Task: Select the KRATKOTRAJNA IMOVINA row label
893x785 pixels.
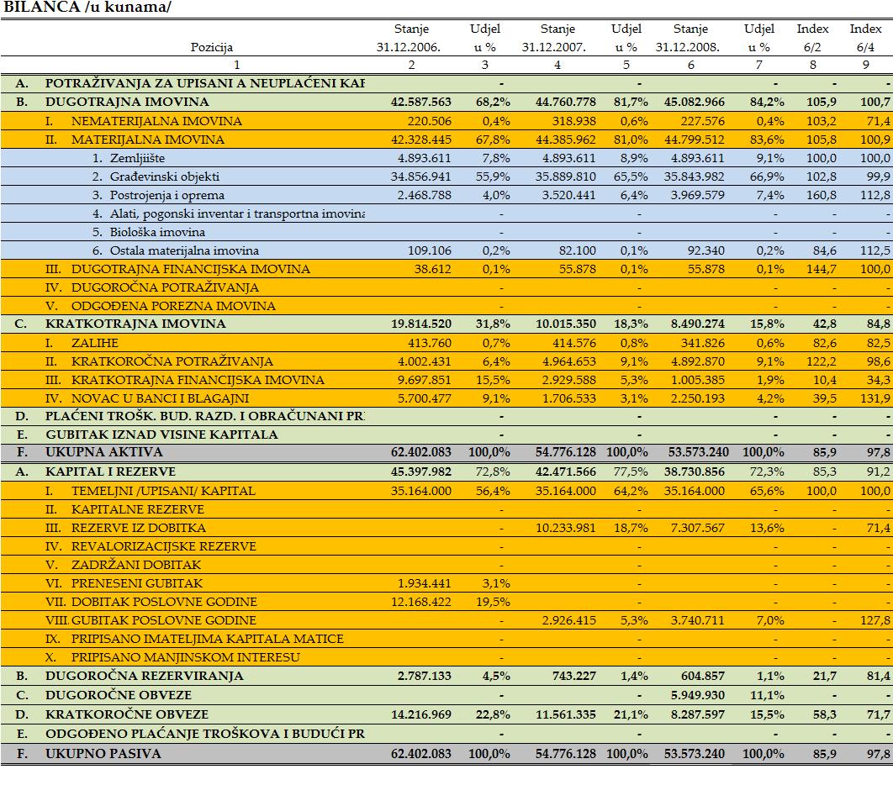Action: pos(135,324)
